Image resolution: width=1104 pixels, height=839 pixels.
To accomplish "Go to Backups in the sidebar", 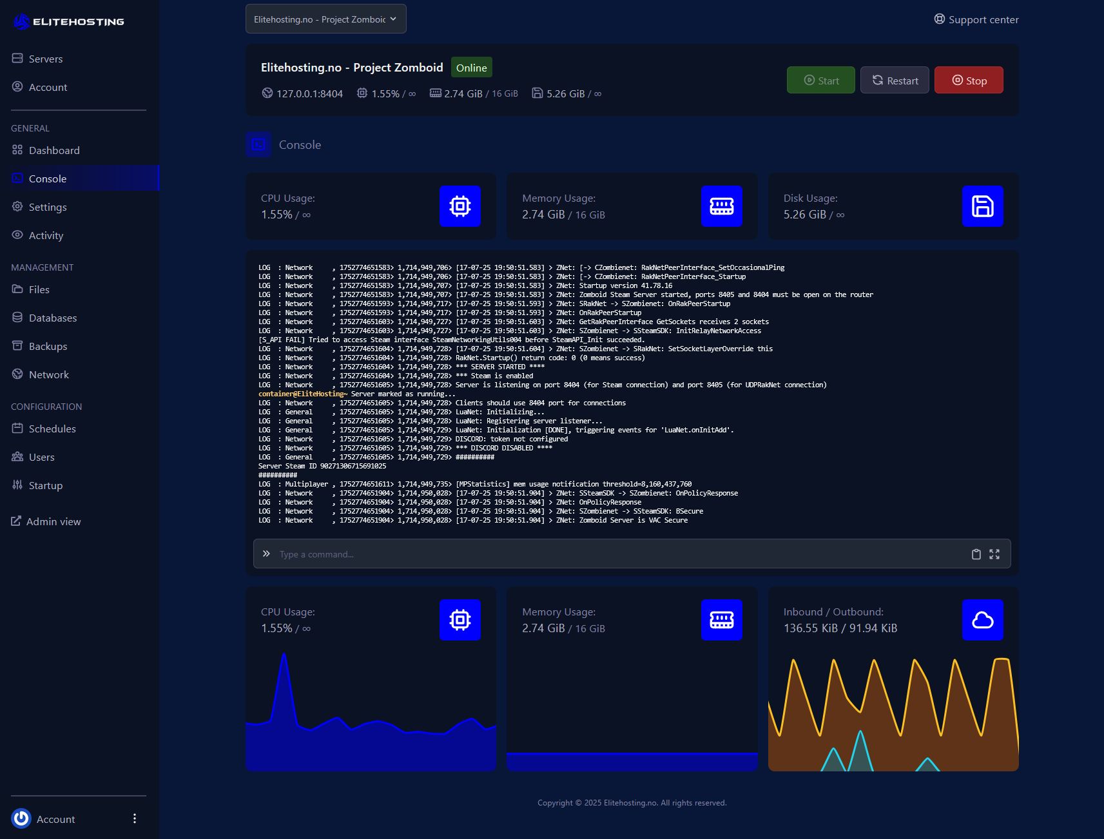I will [x=48, y=347].
